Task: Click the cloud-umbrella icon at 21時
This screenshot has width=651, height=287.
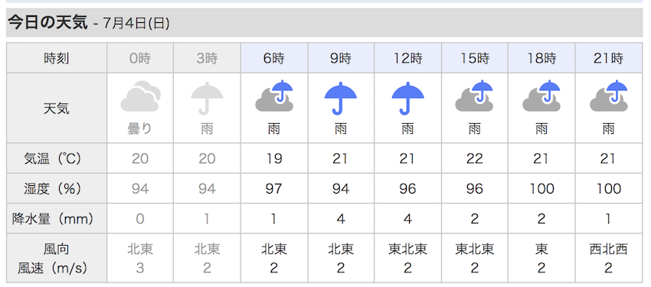Action: coord(609,96)
